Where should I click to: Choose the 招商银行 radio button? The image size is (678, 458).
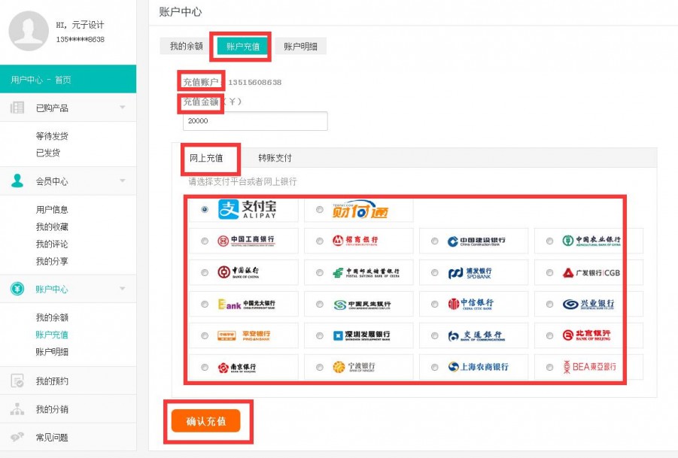coord(320,241)
